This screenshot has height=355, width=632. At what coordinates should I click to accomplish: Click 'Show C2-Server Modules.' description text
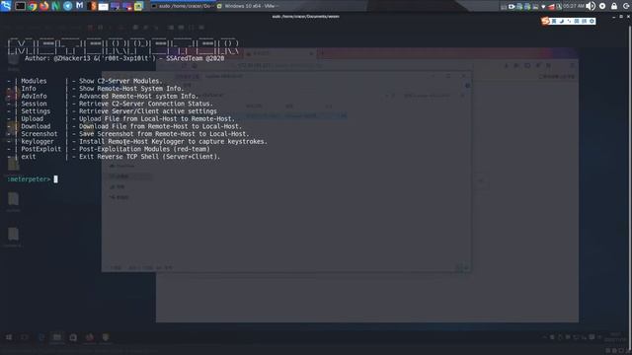[x=120, y=81]
